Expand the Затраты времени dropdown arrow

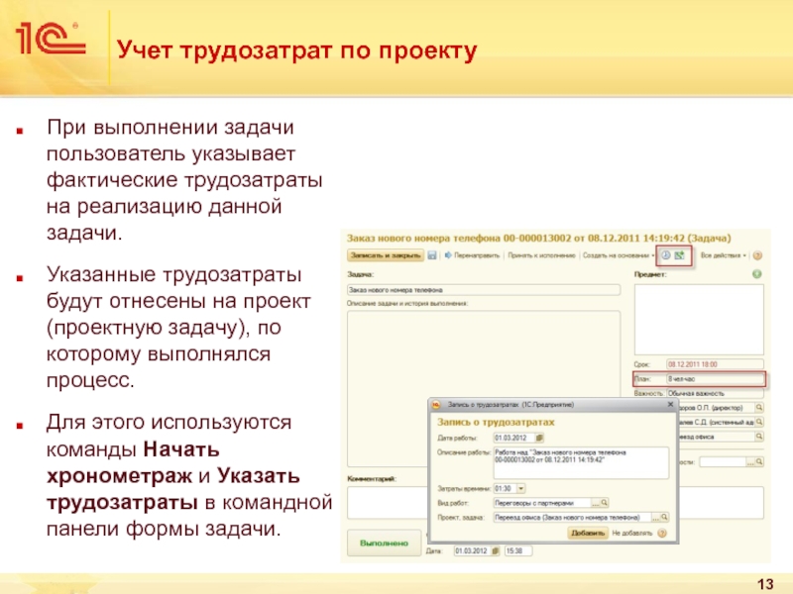tap(521, 488)
